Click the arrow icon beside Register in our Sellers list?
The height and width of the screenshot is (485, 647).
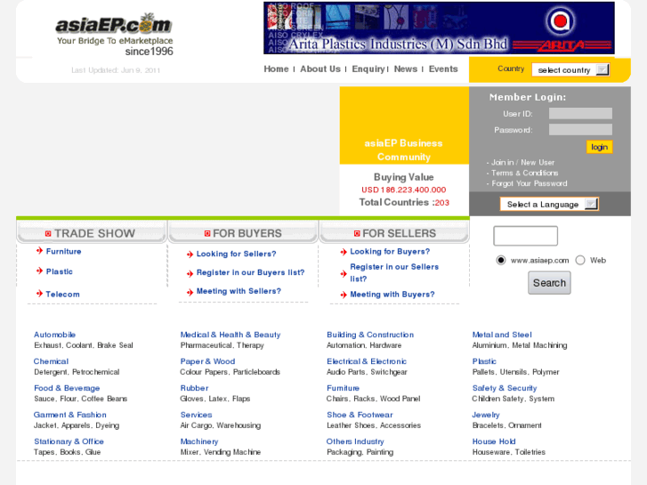tap(344, 273)
